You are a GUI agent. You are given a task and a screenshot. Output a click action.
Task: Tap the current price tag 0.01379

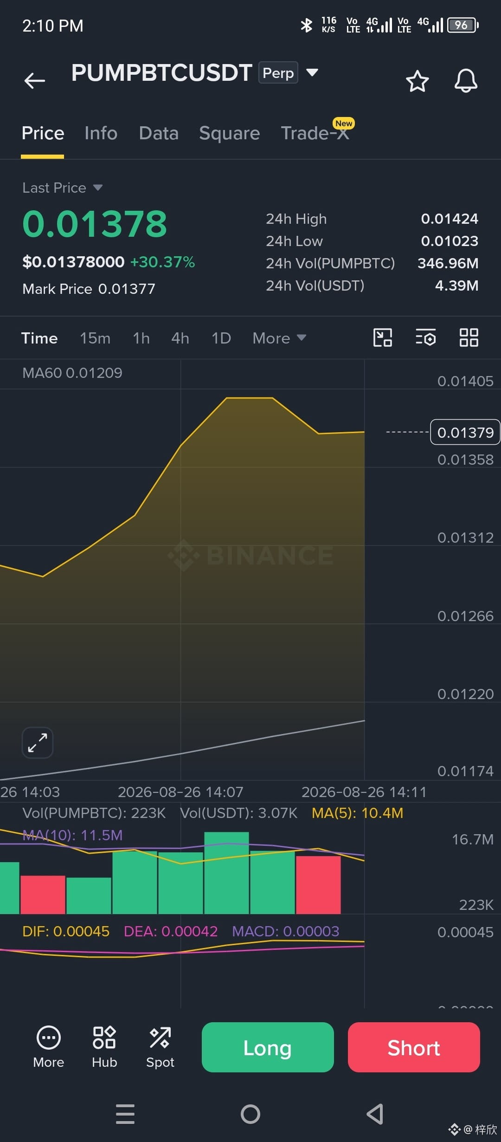click(465, 432)
